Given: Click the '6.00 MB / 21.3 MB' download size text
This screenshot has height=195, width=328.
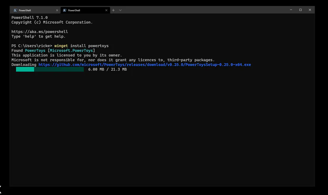Looking at the screenshot, I should click(x=107, y=69).
